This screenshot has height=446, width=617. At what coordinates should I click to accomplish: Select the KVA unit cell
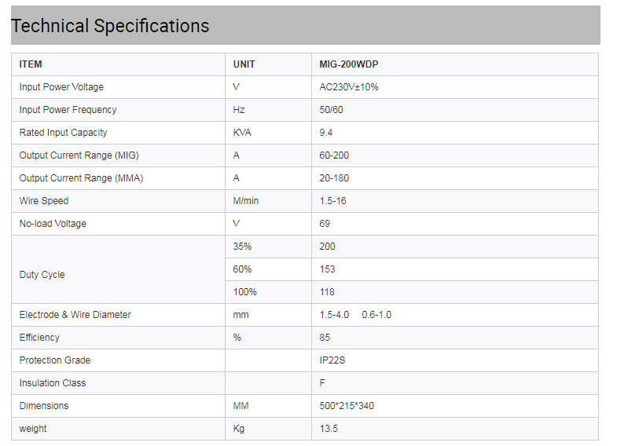click(242, 133)
